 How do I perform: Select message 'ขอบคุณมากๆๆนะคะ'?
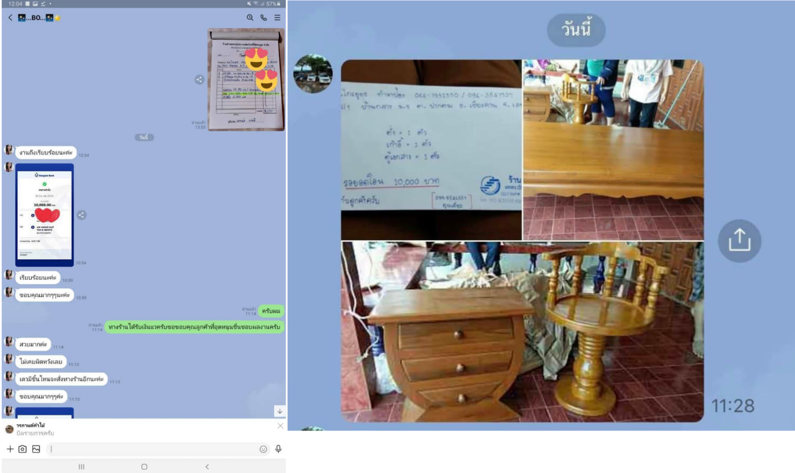tap(45, 295)
